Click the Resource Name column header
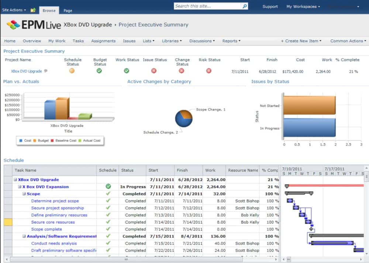 click(243, 170)
